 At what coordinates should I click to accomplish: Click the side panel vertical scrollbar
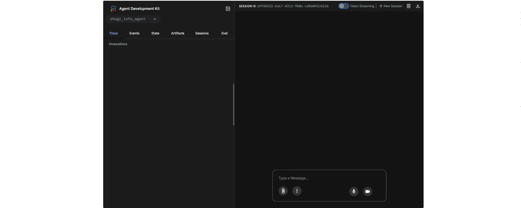coord(233,105)
